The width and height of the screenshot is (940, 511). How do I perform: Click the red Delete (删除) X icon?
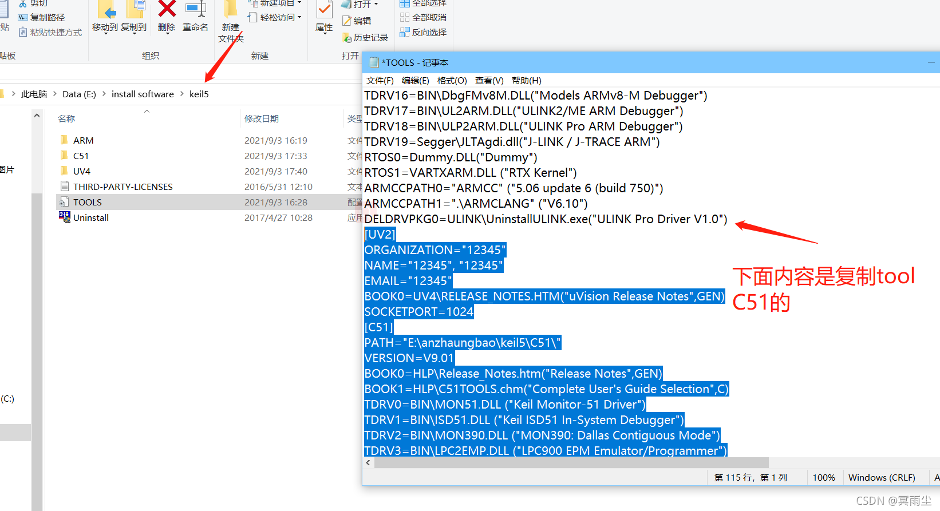[x=167, y=9]
